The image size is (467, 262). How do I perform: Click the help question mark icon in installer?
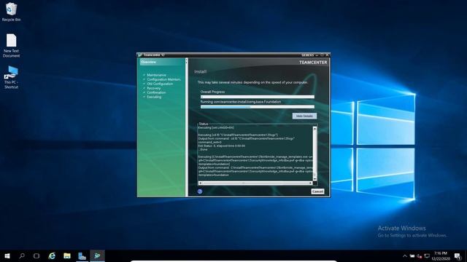tap(200, 191)
